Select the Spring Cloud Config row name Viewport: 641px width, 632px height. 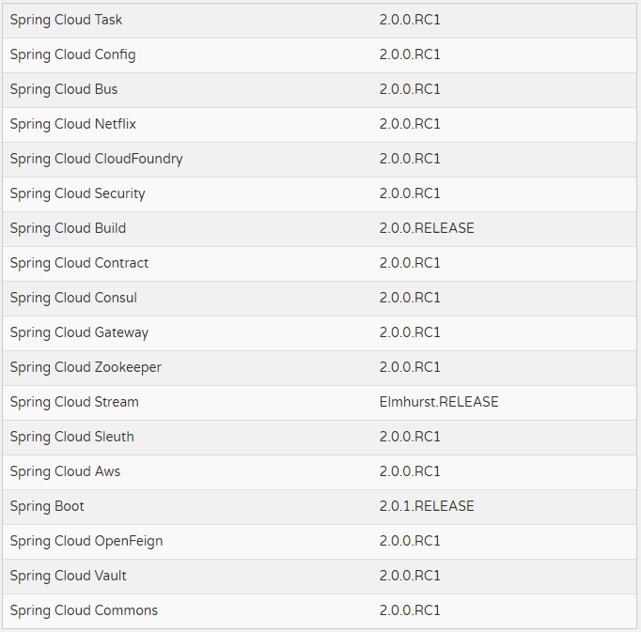(72, 54)
